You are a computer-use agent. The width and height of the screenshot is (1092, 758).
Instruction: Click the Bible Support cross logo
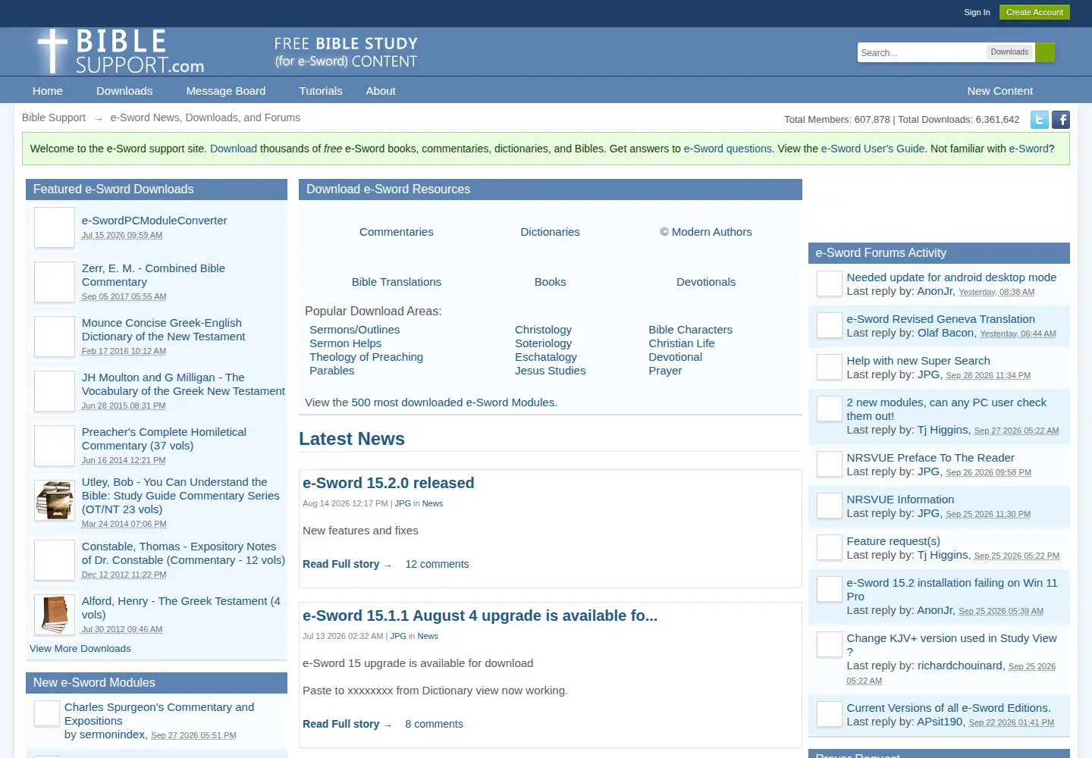121,52
